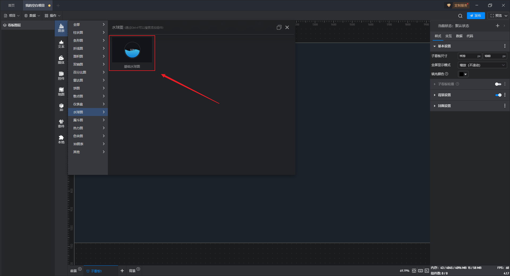
Task: Open the 套件 kits component category
Action: 61,124
